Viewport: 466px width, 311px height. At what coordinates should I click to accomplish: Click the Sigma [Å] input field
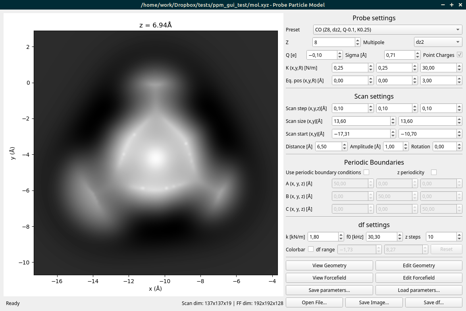pos(399,55)
